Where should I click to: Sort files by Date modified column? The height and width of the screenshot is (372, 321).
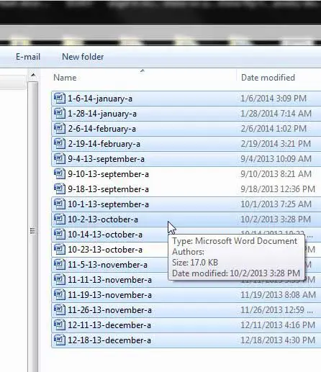tap(268, 78)
